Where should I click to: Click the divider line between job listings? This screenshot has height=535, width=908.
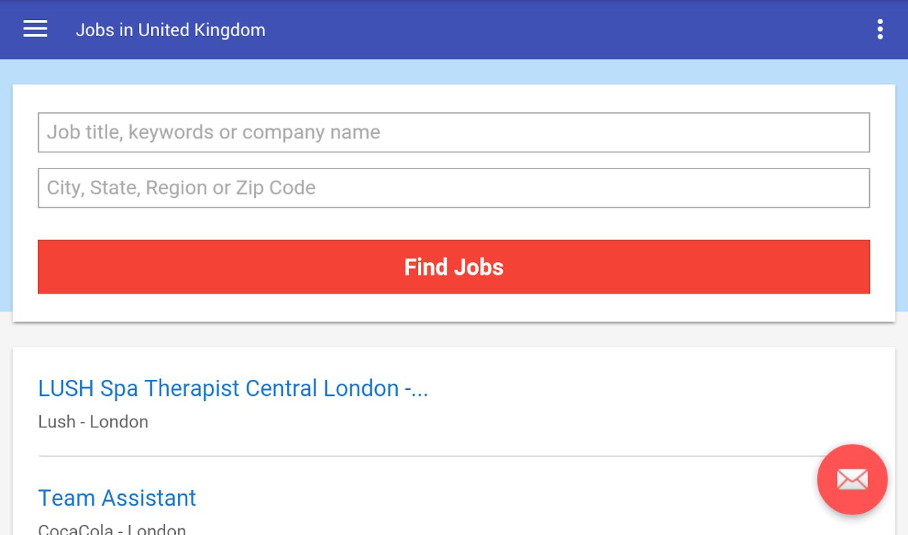click(x=401, y=456)
